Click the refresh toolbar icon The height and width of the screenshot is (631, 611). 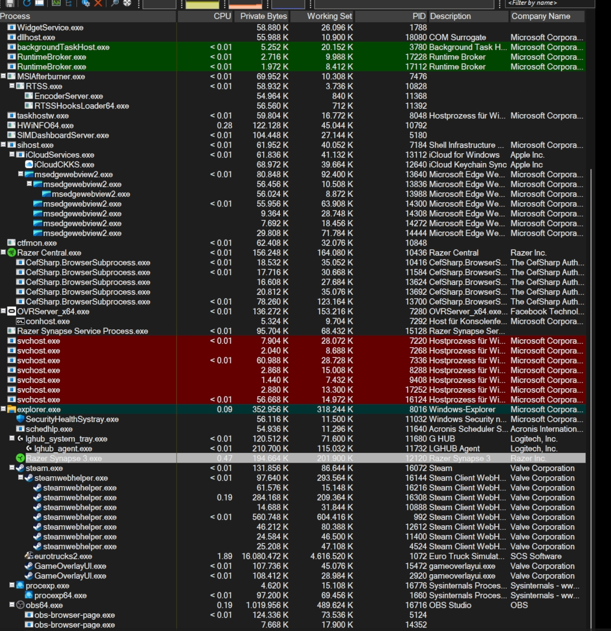point(26,3)
